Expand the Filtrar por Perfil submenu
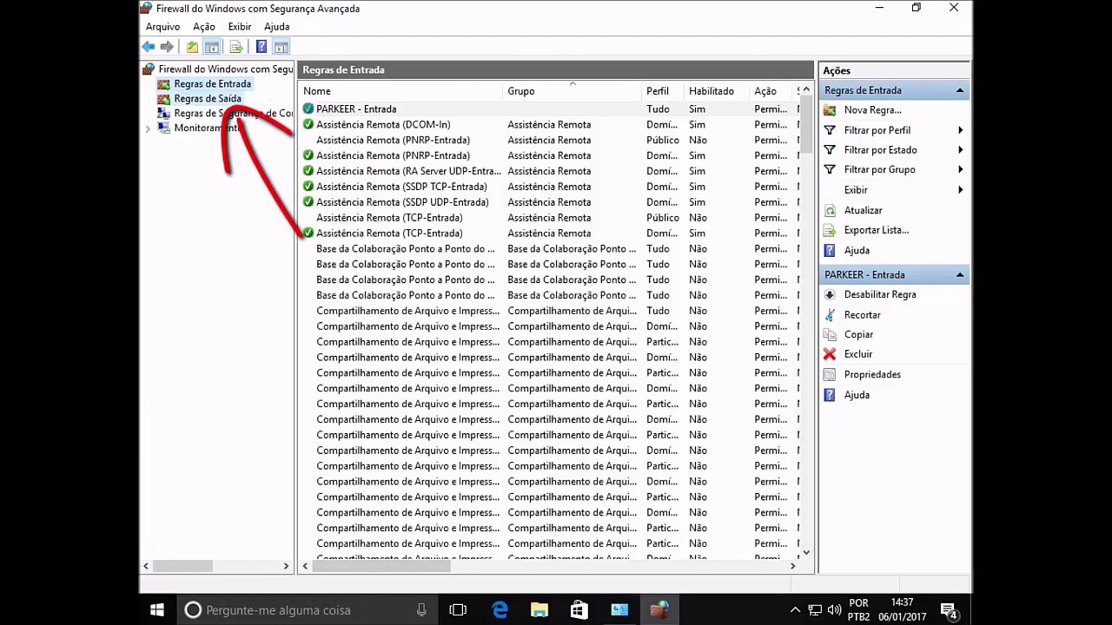1112x625 pixels. coord(961,130)
